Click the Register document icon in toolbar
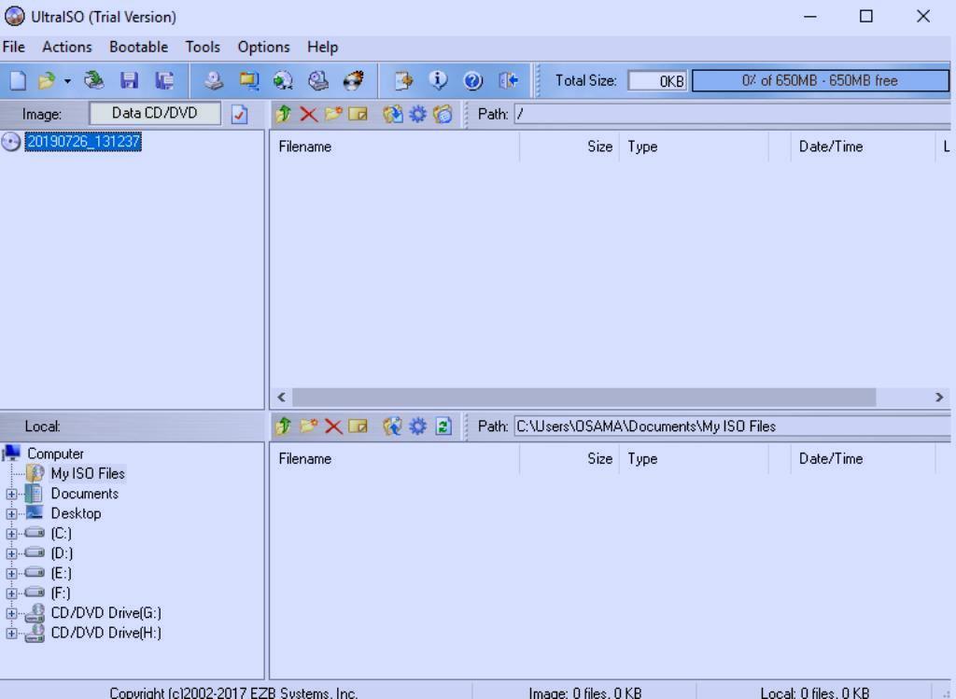The image size is (956, 699). click(x=403, y=80)
